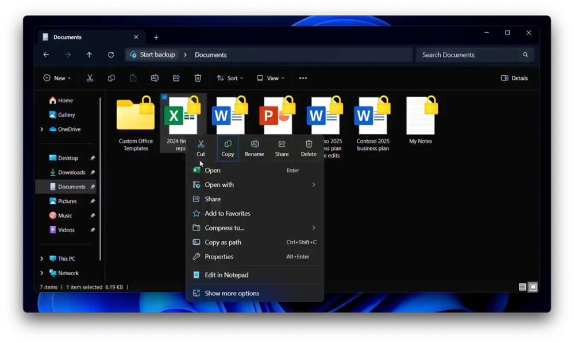Screen dimensions: 574x343
Task: Expand the OneDrive tree node
Action: pos(42,129)
